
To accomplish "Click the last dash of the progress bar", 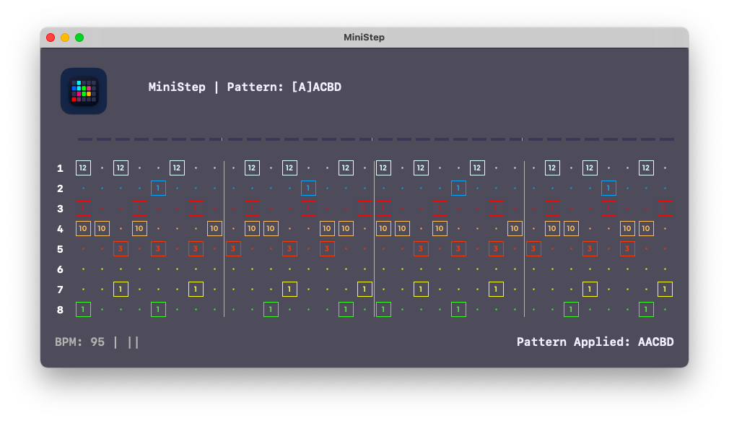I will pos(667,139).
